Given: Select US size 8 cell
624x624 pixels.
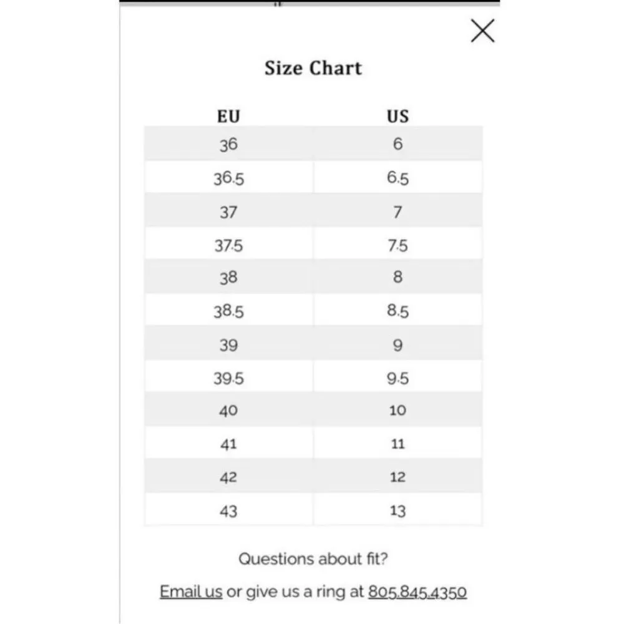Looking at the screenshot, I should (397, 277).
